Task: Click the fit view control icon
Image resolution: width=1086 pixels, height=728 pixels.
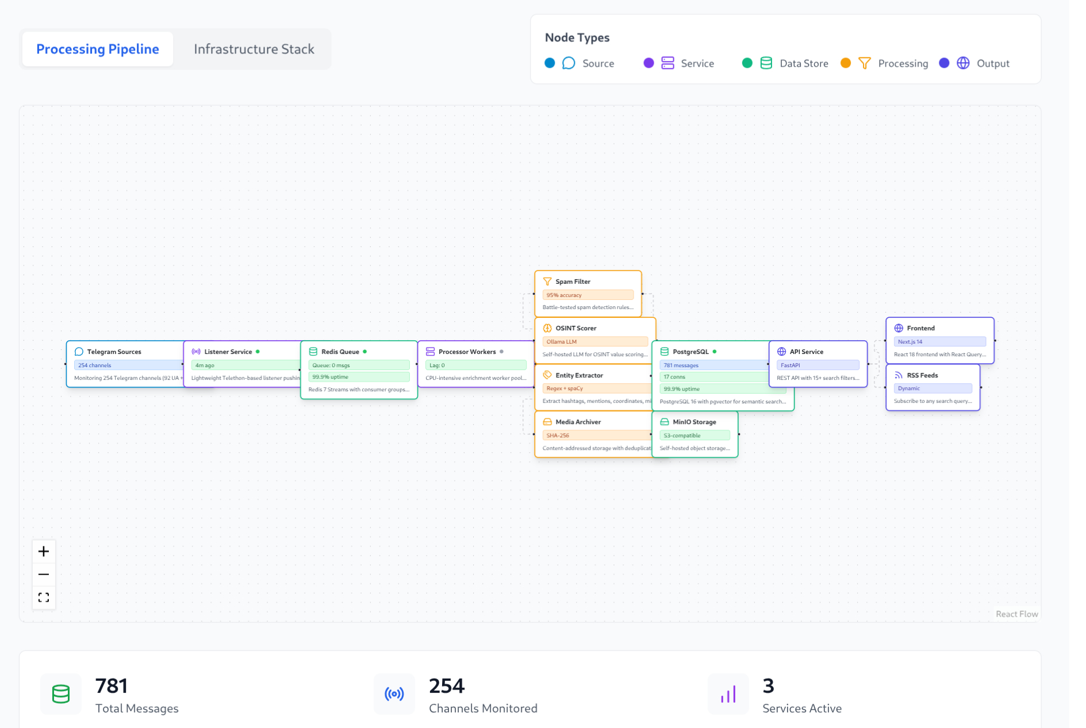Action: click(x=44, y=598)
